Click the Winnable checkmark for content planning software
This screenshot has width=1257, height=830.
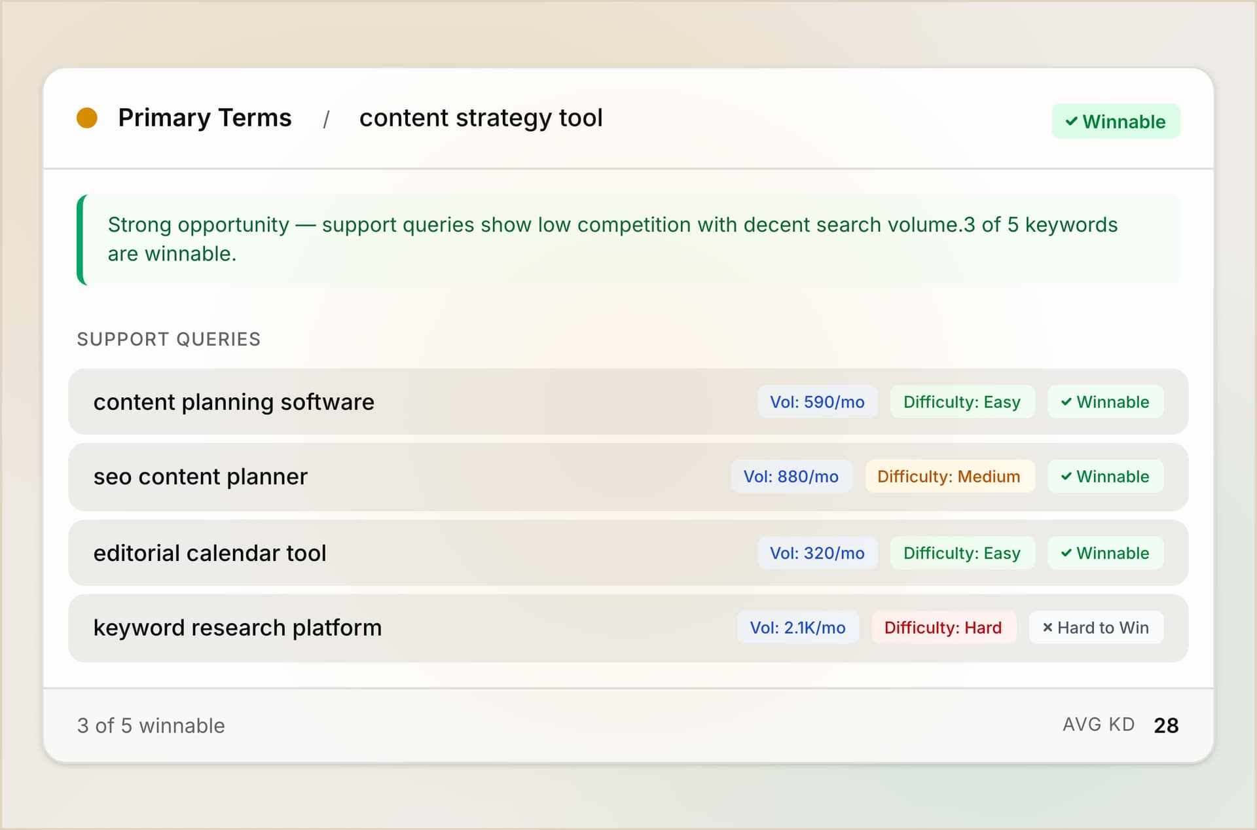[1104, 402]
